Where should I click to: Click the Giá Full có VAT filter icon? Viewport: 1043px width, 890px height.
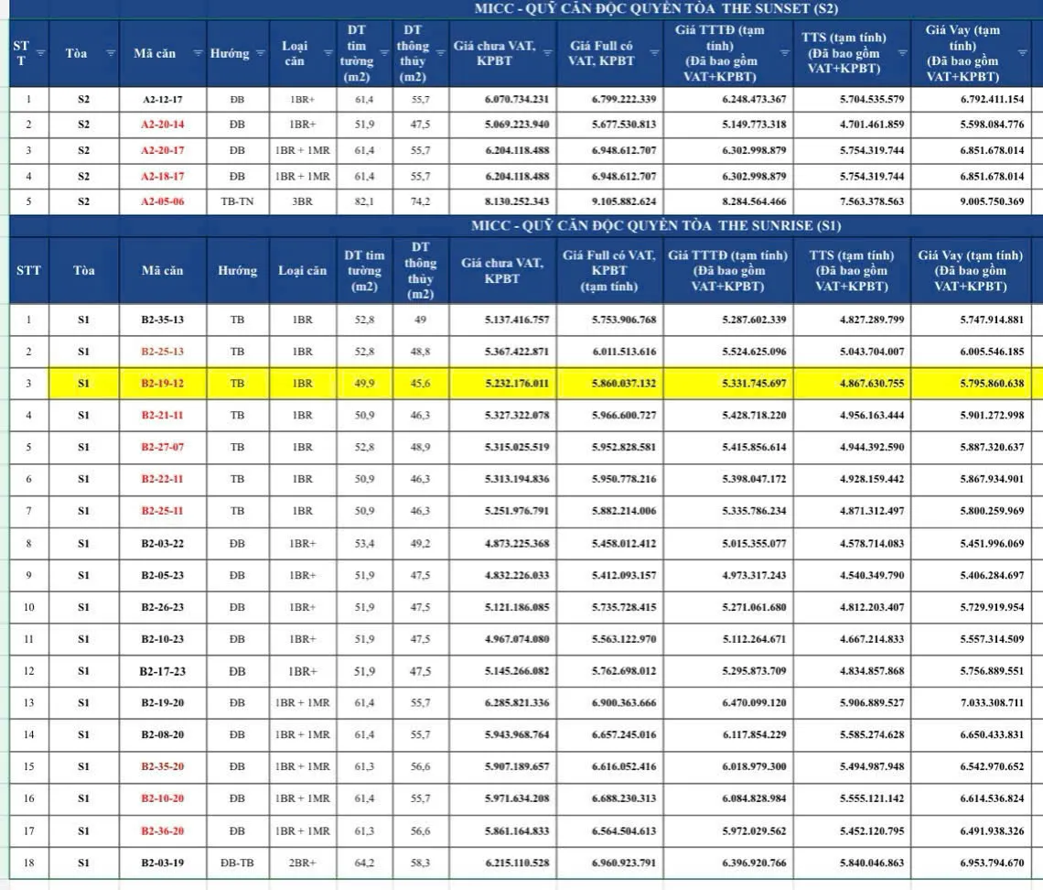(x=654, y=53)
